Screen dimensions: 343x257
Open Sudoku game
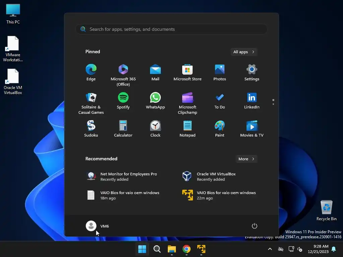91,129
